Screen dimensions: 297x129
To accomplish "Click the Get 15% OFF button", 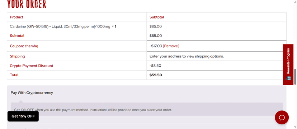I will pyautogui.click(x=23, y=116).
